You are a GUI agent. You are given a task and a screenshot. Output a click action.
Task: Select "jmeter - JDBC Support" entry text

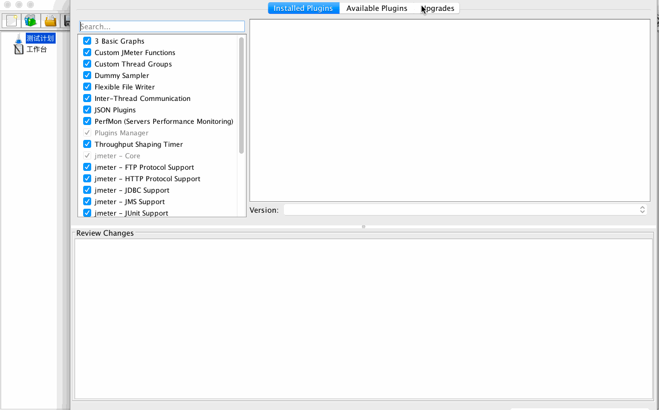pyautogui.click(x=131, y=190)
